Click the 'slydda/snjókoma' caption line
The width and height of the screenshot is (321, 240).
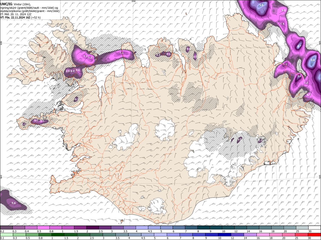click(x=30, y=11)
